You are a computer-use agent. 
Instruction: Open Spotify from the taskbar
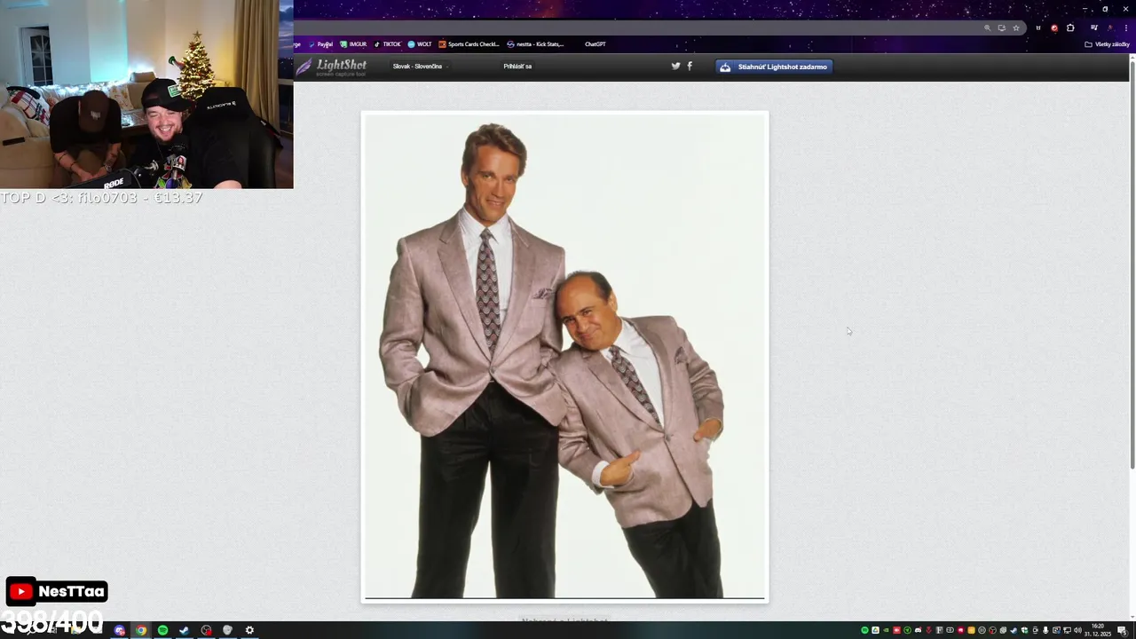162,630
